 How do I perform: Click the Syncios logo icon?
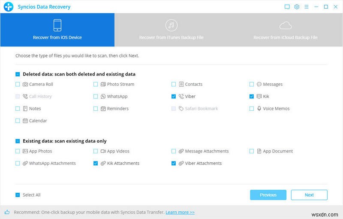[9, 6]
